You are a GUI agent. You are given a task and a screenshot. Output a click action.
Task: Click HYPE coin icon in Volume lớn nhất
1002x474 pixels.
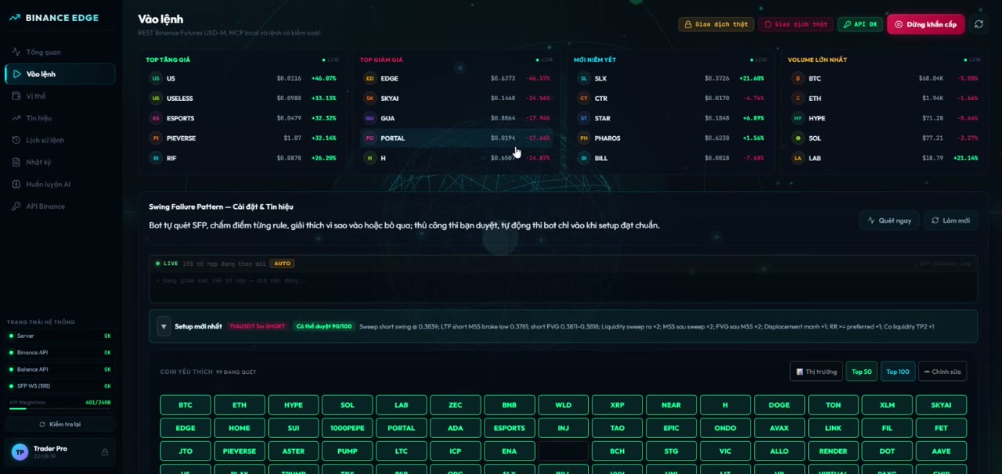point(798,118)
